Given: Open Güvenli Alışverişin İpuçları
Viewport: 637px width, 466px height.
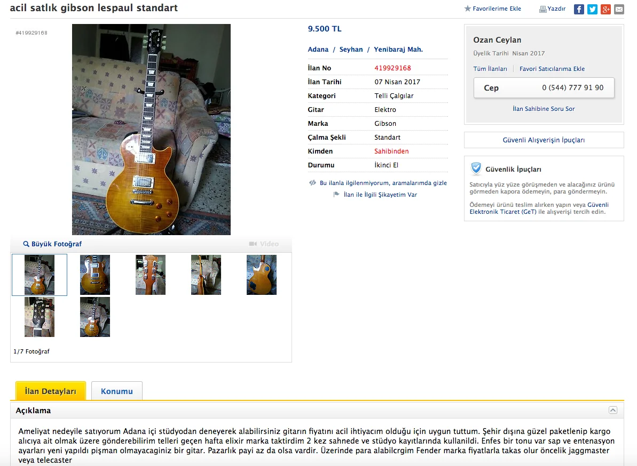Looking at the screenshot, I should pyautogui.click(x=544, y=140).
